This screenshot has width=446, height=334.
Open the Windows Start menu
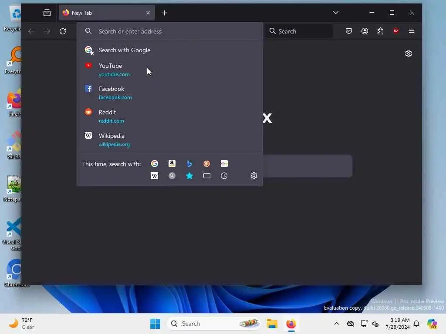pos(155,324)
